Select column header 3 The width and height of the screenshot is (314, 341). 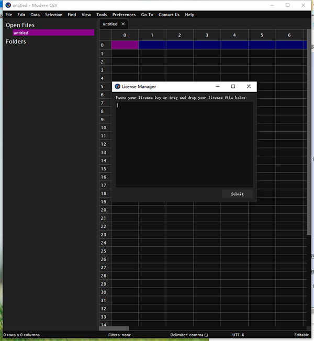207,35
